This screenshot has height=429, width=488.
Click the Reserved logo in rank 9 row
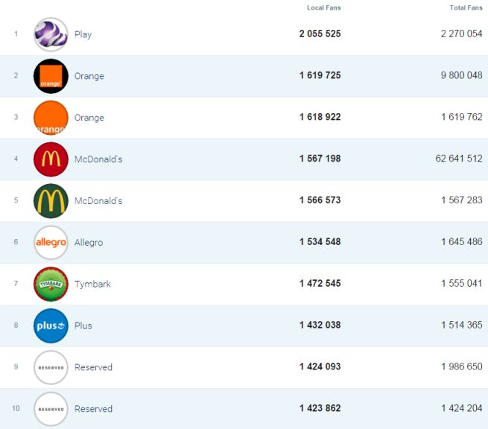pyautogui.click(x=51, y=367)
